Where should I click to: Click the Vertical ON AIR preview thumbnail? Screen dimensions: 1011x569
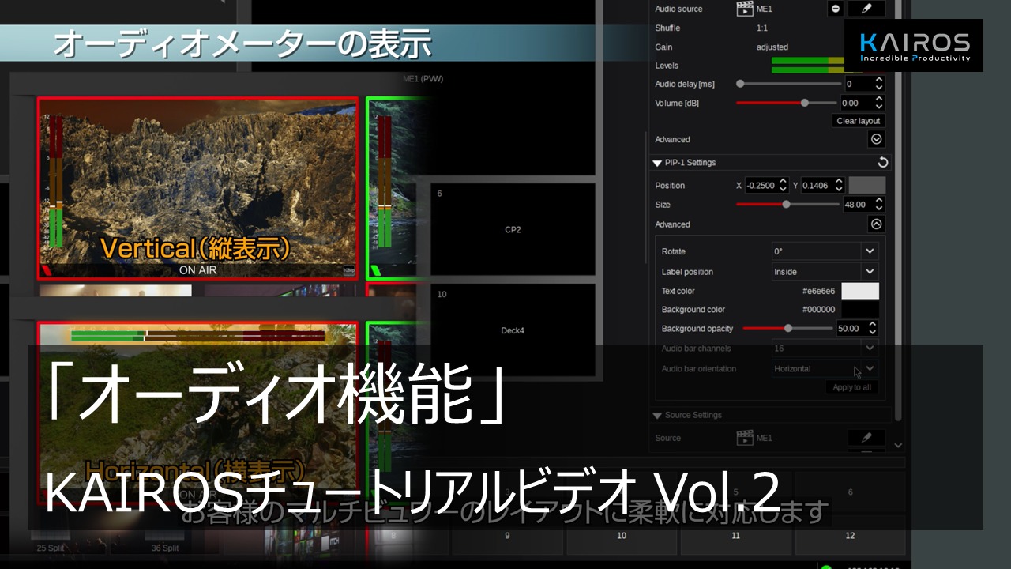click(x=197, y=188)
